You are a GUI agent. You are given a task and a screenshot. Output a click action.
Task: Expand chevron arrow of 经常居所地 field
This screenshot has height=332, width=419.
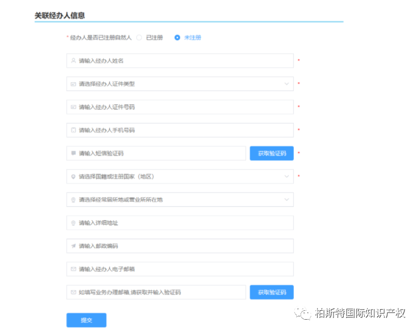pos(287,200)
